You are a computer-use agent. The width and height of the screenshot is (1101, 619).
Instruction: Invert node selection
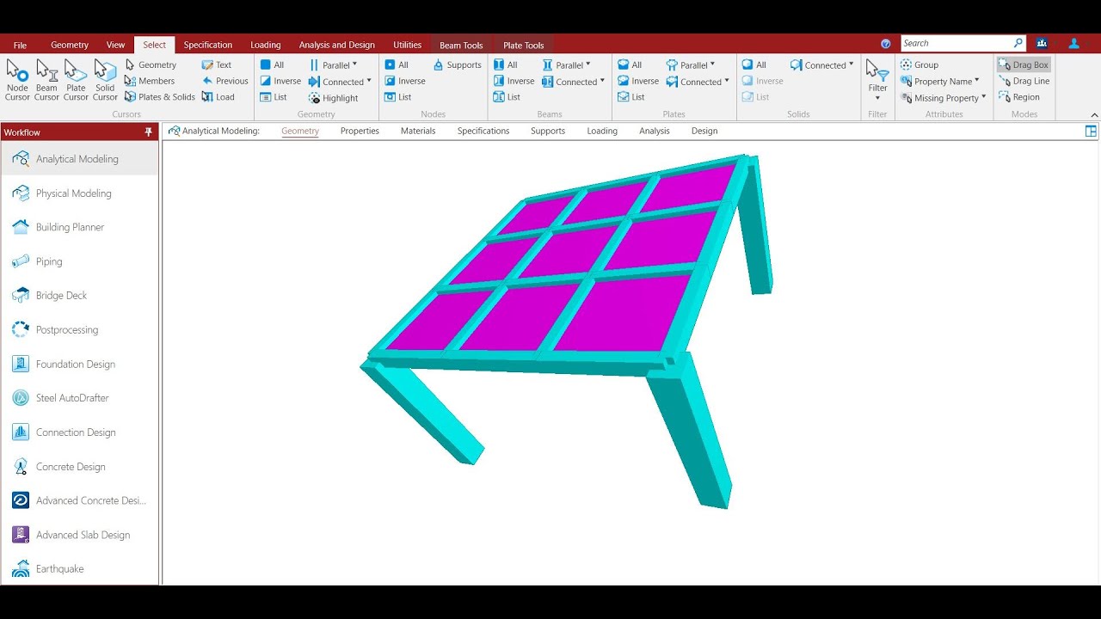tap(405, 81)
